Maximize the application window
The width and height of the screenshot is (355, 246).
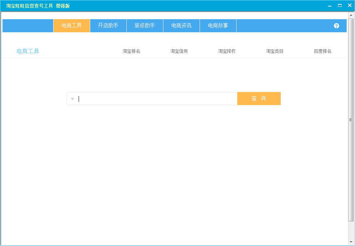[x=339, y=5]
